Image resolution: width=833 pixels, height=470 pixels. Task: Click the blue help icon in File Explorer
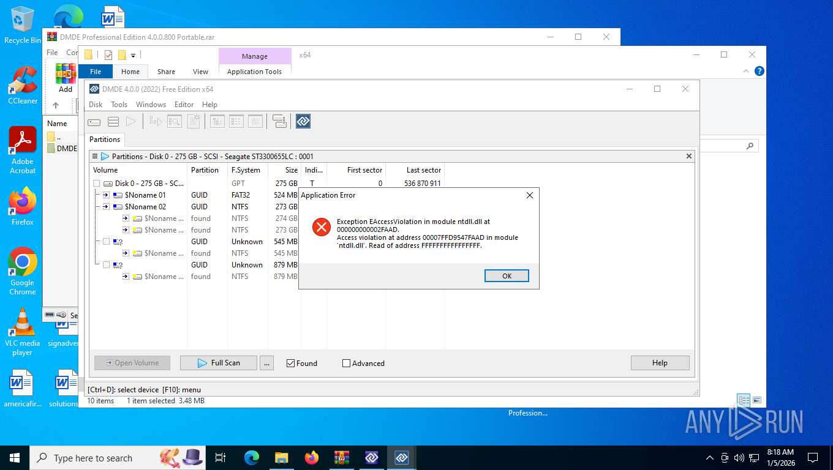click(x=759, y=71)
